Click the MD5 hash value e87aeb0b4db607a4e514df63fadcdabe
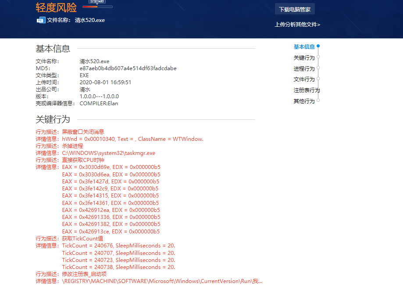403x290 pixels. [x=128, y=68]
